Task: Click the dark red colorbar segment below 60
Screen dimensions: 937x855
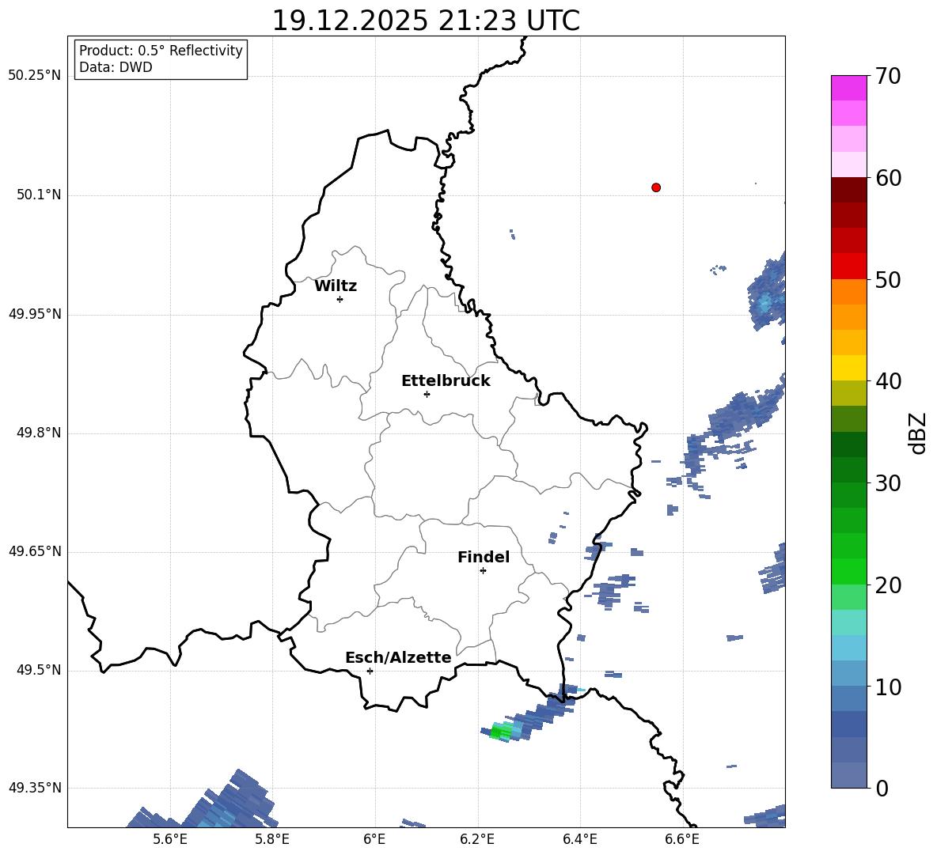Action: (x=848, y=190)
